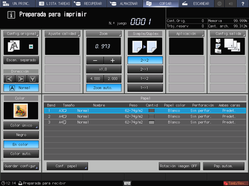Click the N.º juego 0001 counter

pos(141,22)
